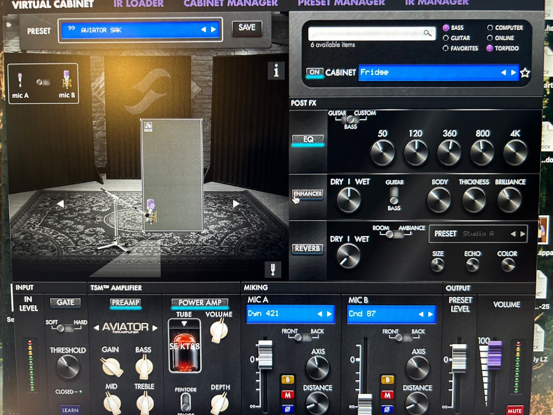The image size is (553, 415).
Task: Click the EQ 120 Hz knob
Action: coord(416,153)
